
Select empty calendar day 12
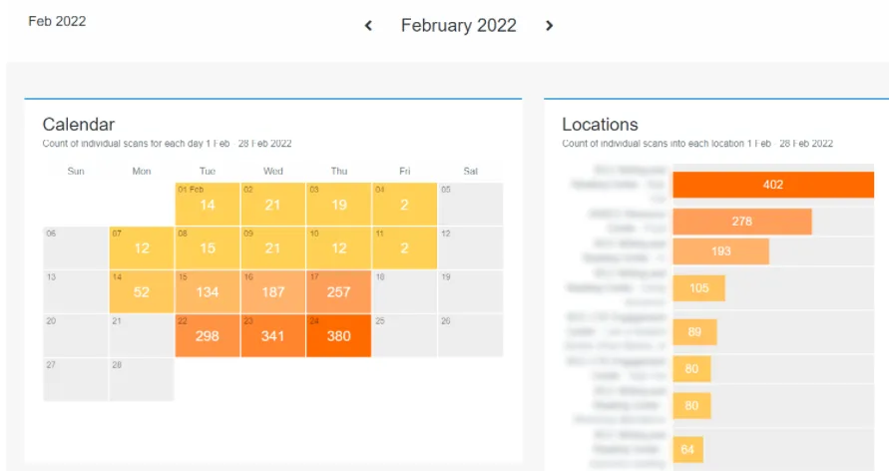(471, 247)
